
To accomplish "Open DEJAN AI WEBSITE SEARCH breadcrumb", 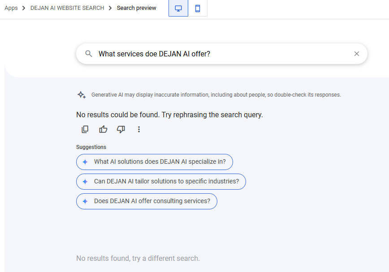I will [x=67, y=8].
